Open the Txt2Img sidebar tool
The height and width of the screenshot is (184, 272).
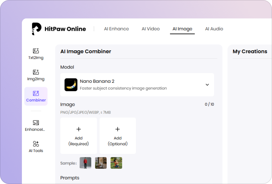pyautogui.click(x=36, y=54)
